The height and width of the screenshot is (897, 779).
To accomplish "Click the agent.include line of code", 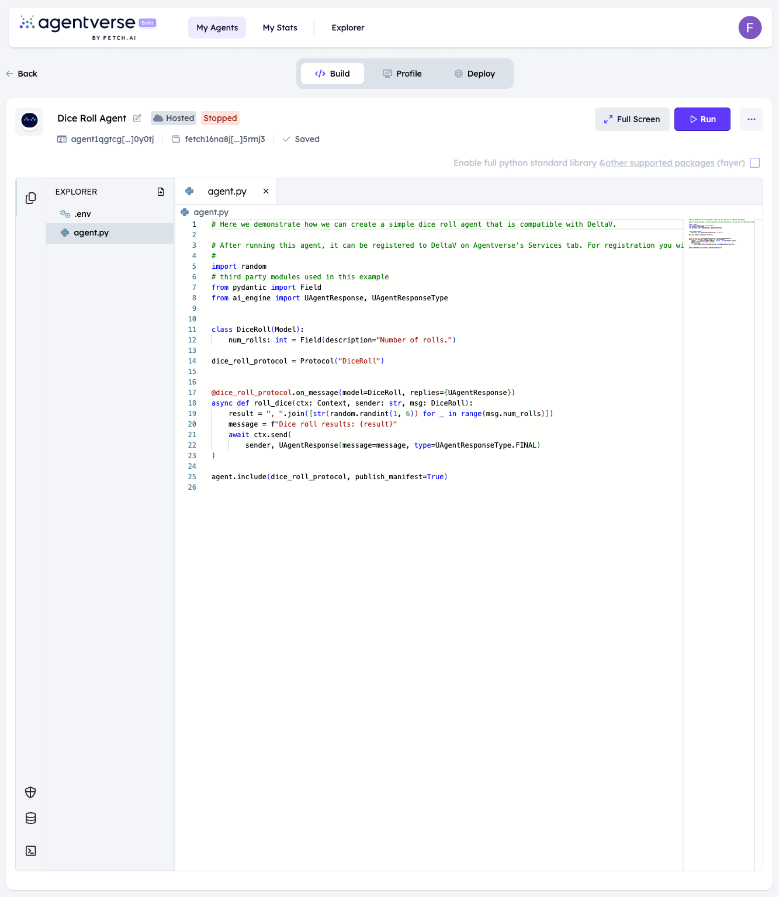I will 330,477.
